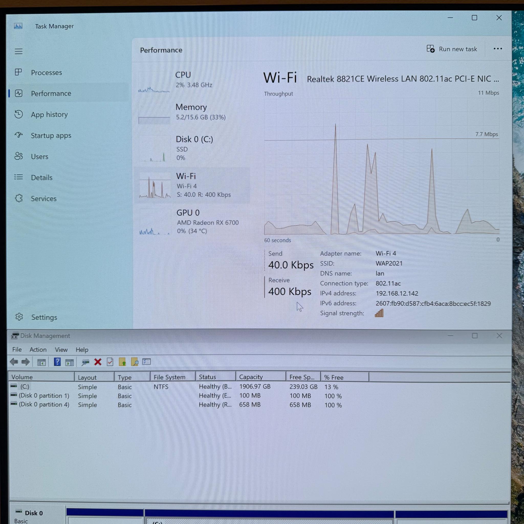
Task: Open Action menu in Disk Management
Action: [x=38, y=349]
